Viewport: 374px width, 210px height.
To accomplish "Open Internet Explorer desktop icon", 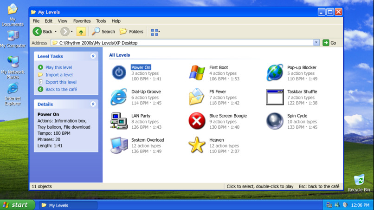I will point(13,94).
